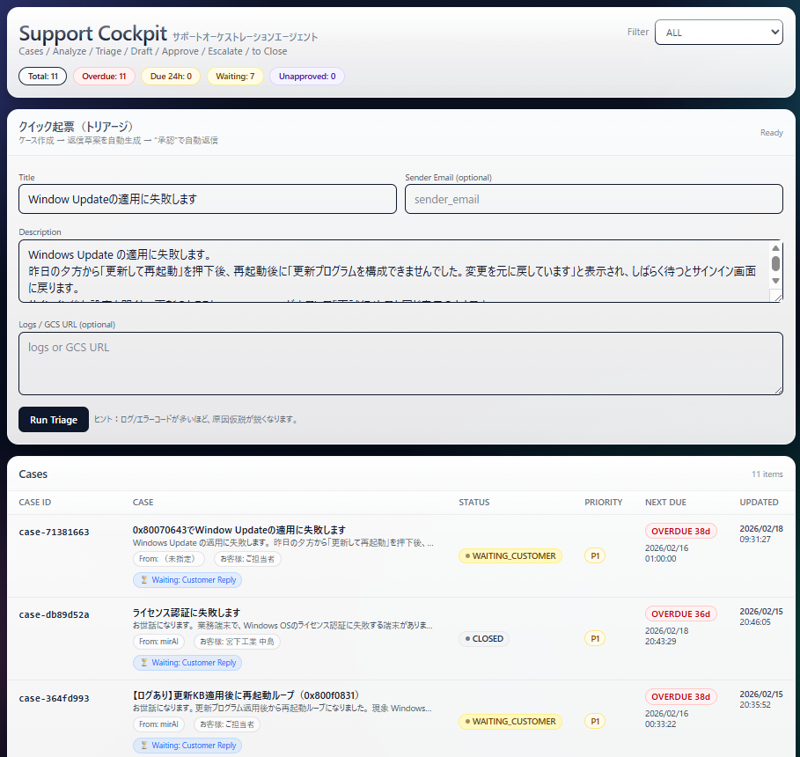Click the Overdue: 11 stat pill
The width and height of the screenshot is (800, 757).
pyautogui.click(x=104, y=76)
